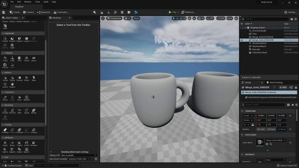Collapse the PolyModel section

pos(3,33)
